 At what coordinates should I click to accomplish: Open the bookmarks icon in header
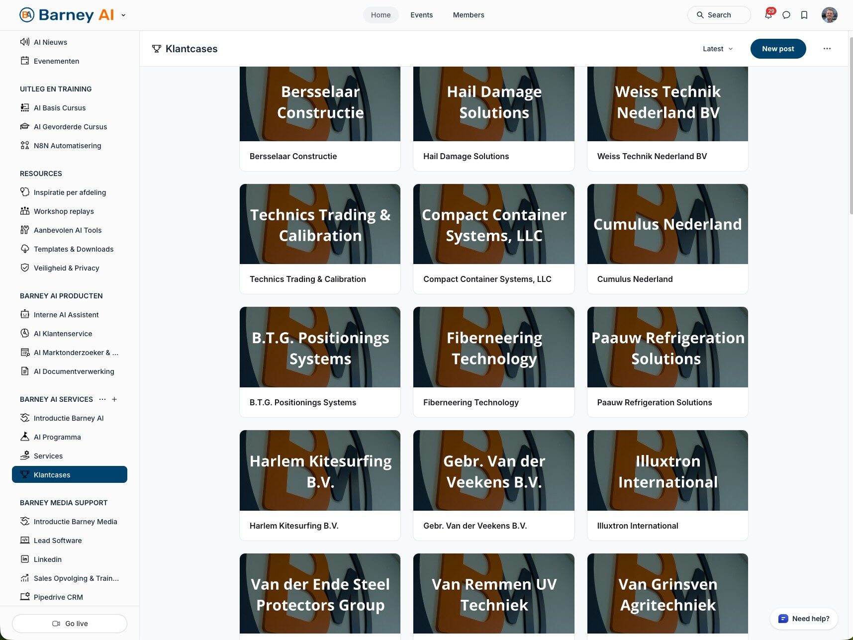click(x=804, y=15)
